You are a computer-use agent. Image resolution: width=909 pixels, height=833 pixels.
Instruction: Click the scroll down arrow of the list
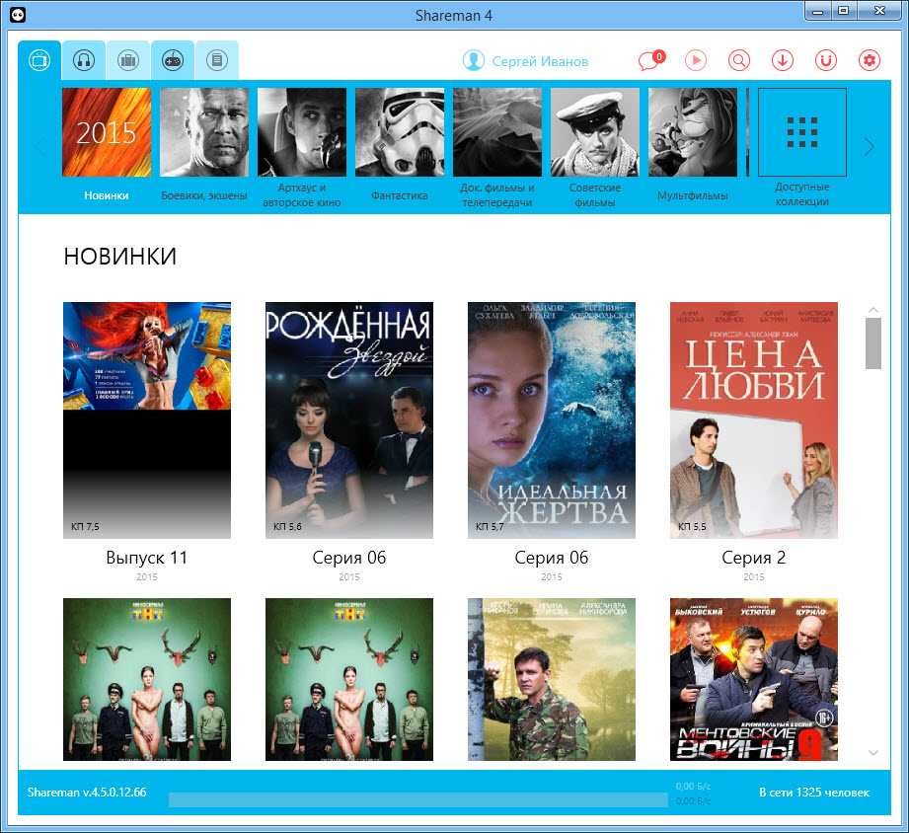[x=873, y=752]
